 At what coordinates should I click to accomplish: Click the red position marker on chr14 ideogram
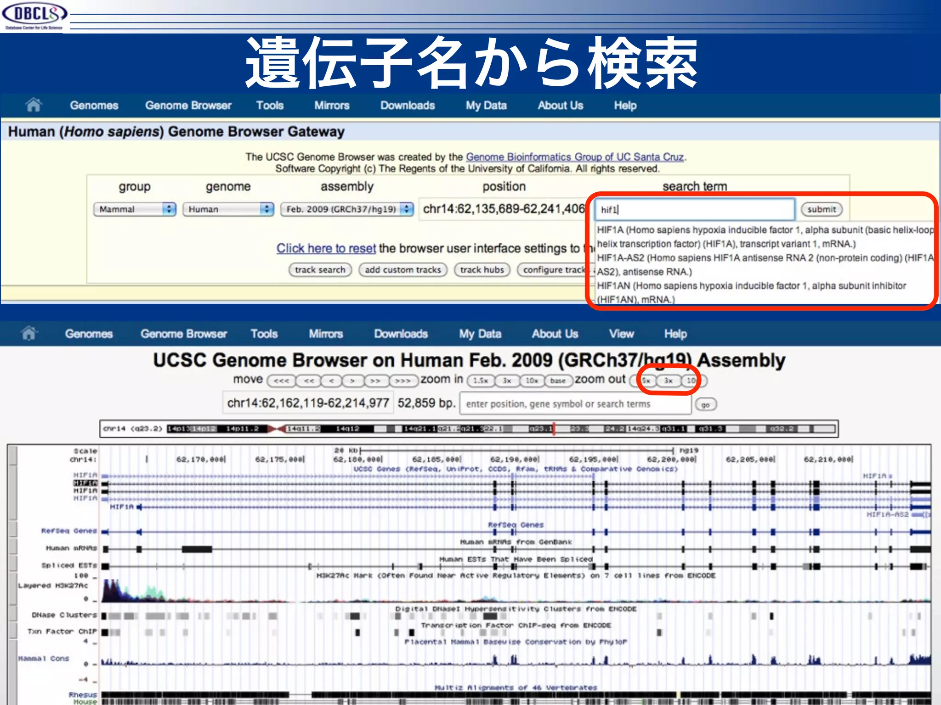point(554,429)
